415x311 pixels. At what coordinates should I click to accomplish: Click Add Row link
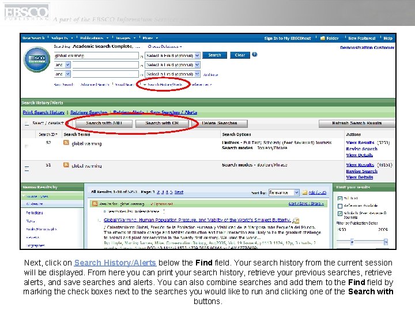click(211, 75)
